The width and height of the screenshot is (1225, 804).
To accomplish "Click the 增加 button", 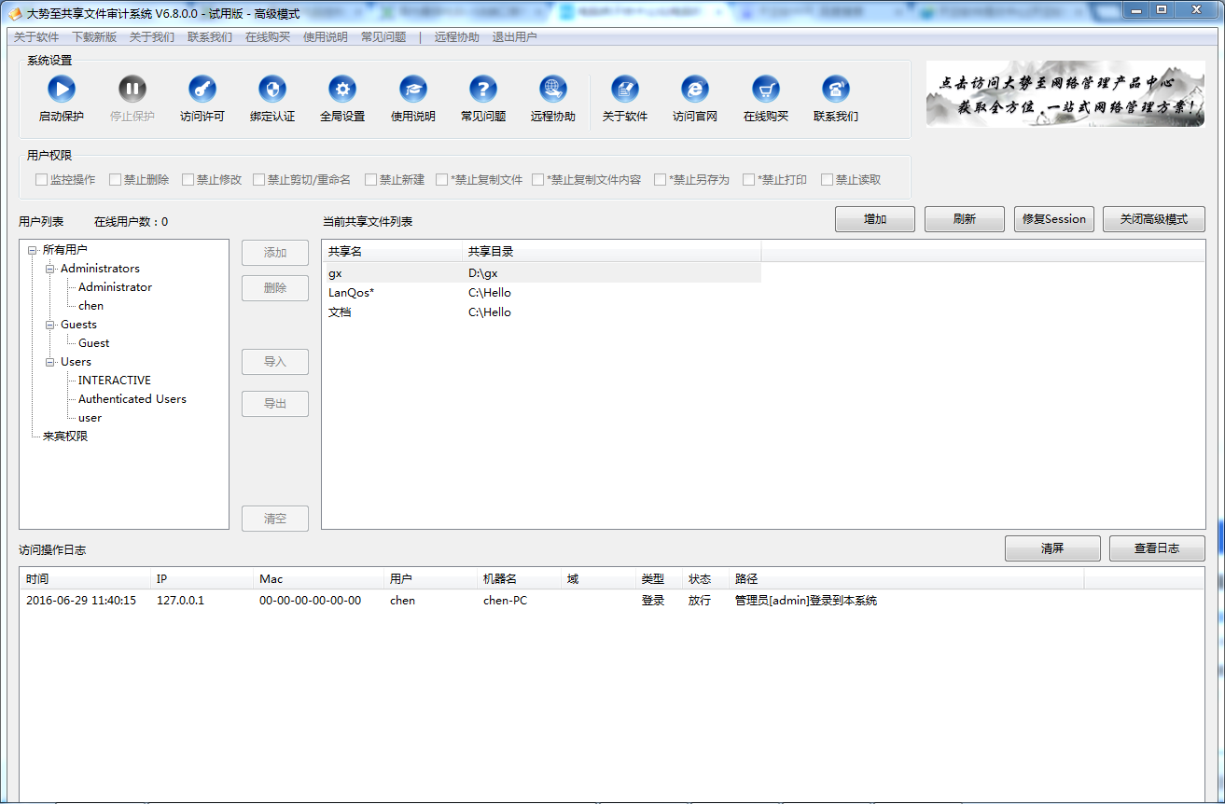I will [875, 219].
